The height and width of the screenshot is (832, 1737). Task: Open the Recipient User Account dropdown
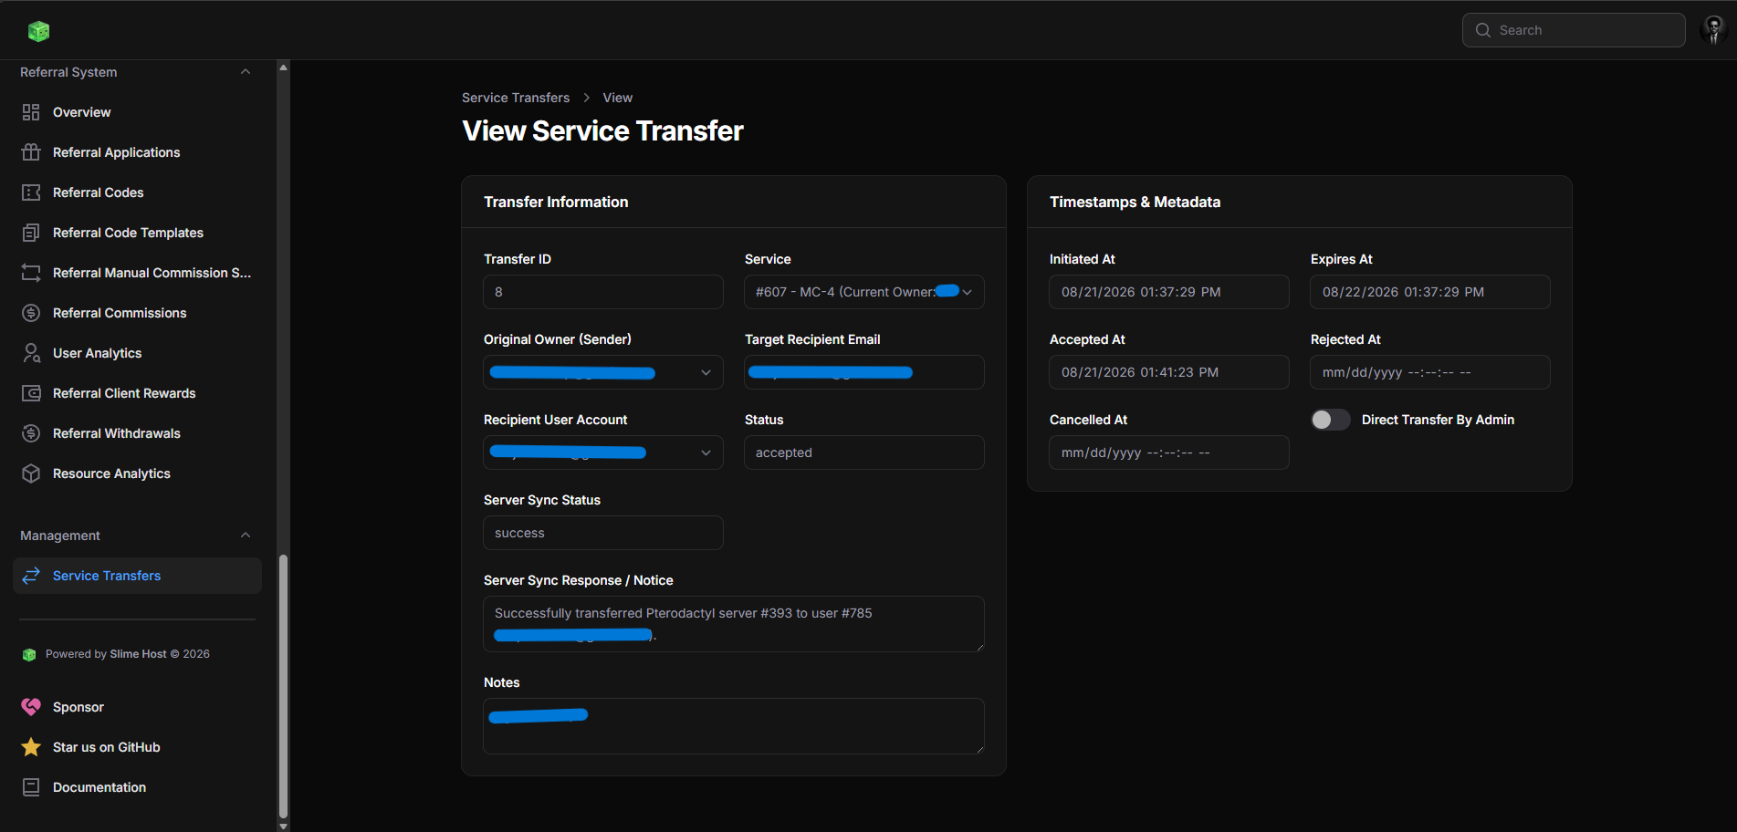[x=602, y=452]
